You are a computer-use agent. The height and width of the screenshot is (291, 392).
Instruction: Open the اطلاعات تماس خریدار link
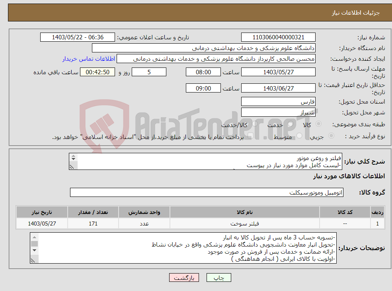pyautogui.click(x=89, y=59)
